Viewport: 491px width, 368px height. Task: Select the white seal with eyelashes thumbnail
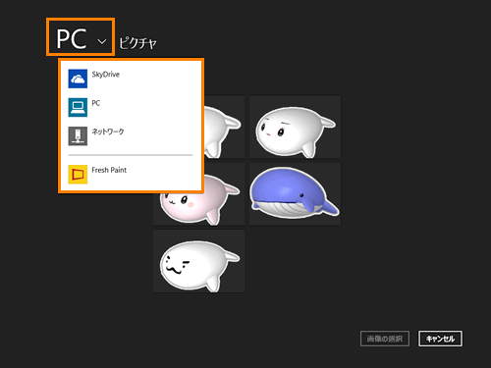[295, 127]
